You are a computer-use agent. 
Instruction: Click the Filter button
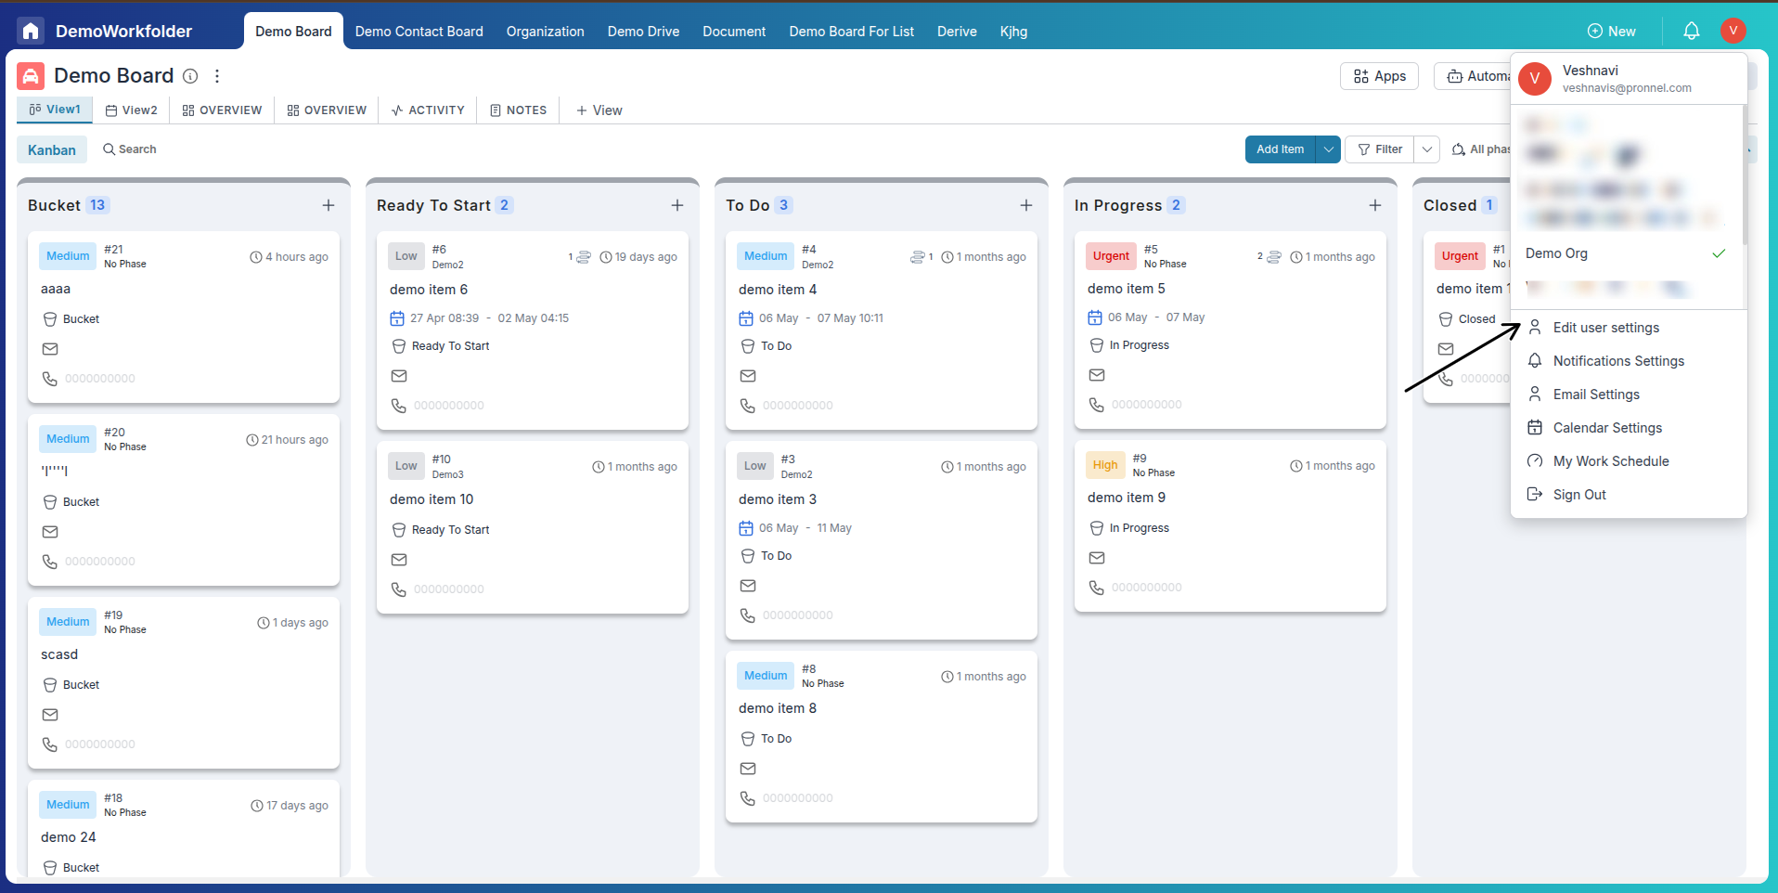pyautogui.click(x=1379, y=149)
